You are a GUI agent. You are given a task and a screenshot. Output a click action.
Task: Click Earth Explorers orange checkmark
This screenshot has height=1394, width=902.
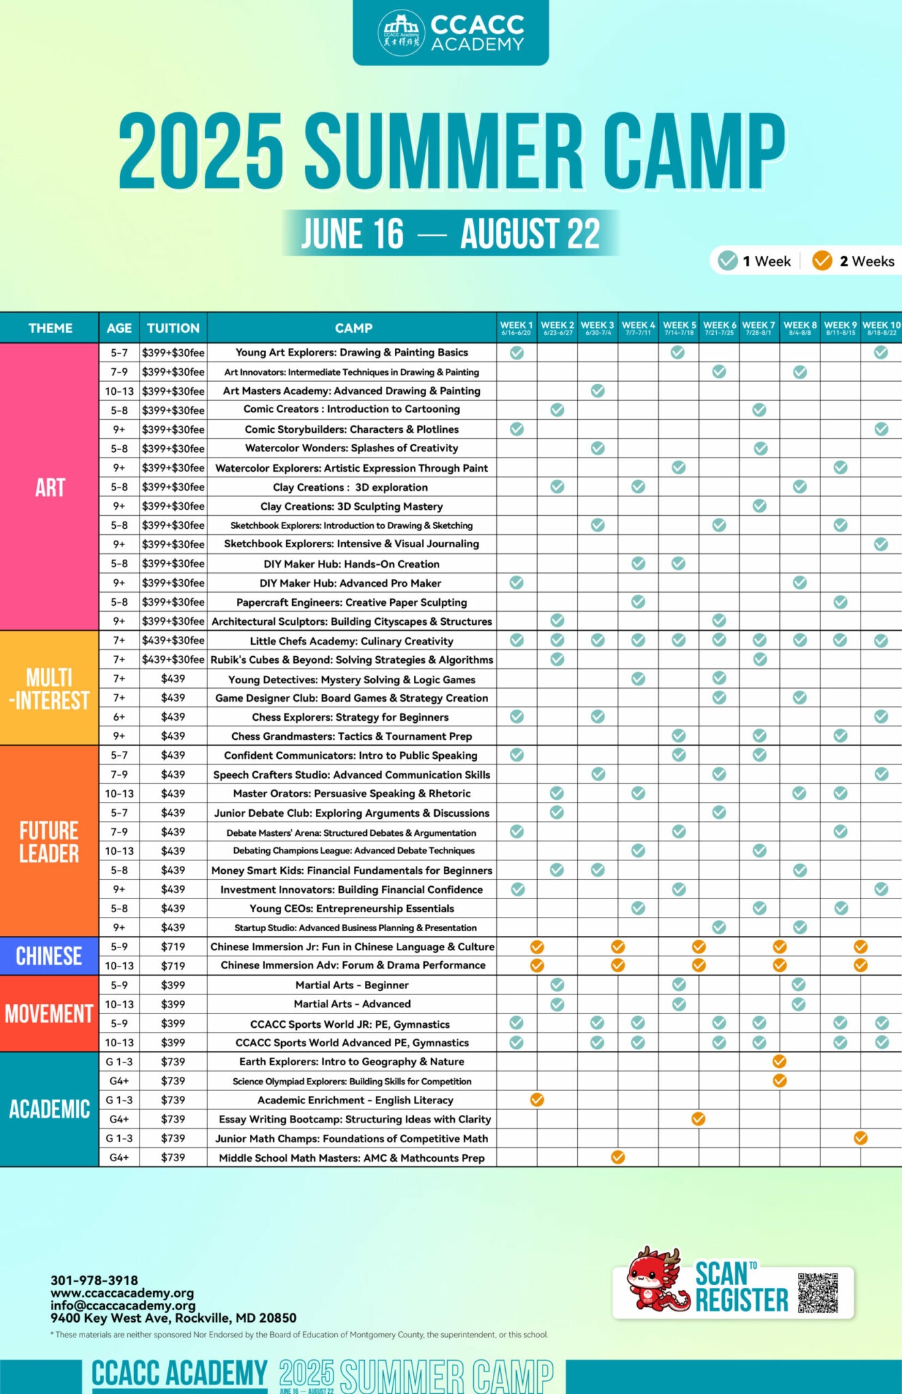coord(779,1061)
